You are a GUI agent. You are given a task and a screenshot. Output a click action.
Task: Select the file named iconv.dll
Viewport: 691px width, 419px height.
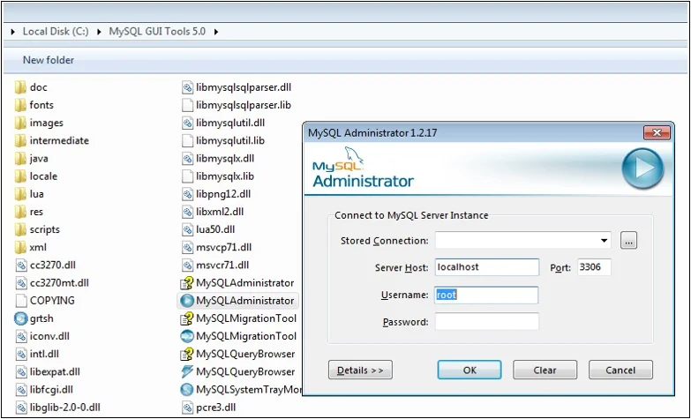click(49, 336)
